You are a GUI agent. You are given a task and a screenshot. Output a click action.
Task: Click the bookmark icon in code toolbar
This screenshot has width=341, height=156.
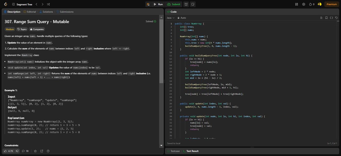coord(327,18)
